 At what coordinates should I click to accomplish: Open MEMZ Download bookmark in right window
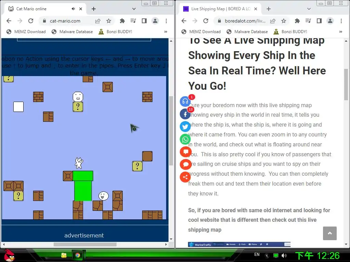pos(201,32)
